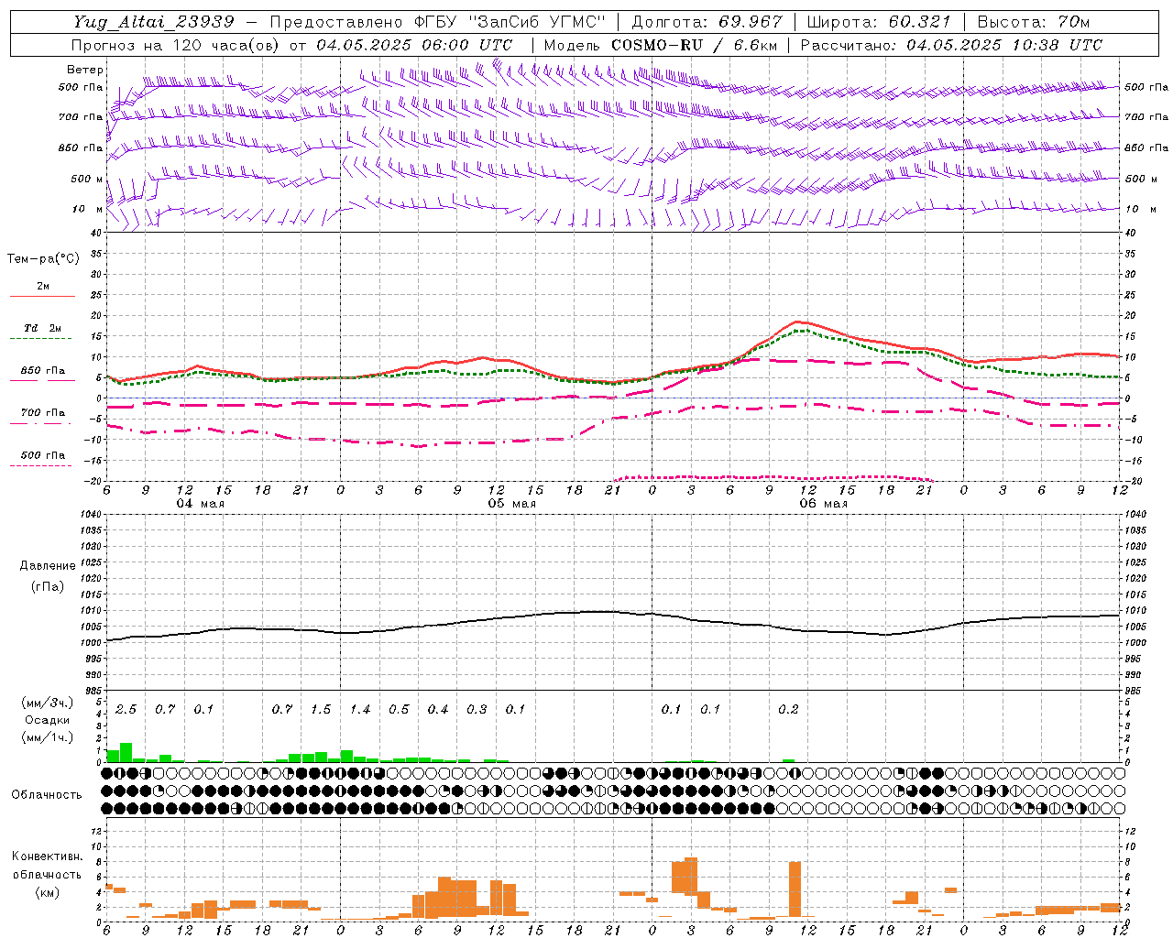Click the Td 2м dew point legend entry
This screenshot has height=938, width=1173.
click(x=42, y=328)
